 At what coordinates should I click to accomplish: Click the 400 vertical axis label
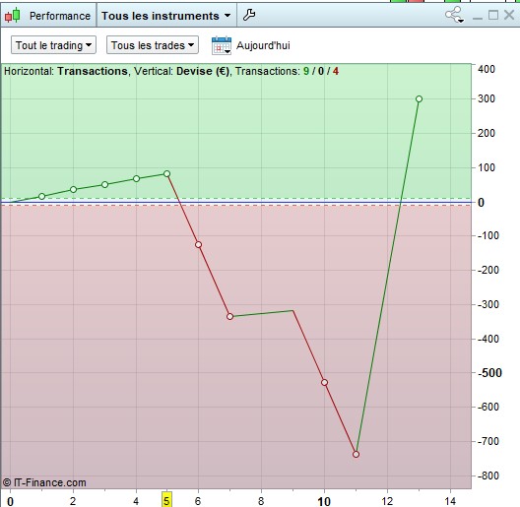pos(487,69)
